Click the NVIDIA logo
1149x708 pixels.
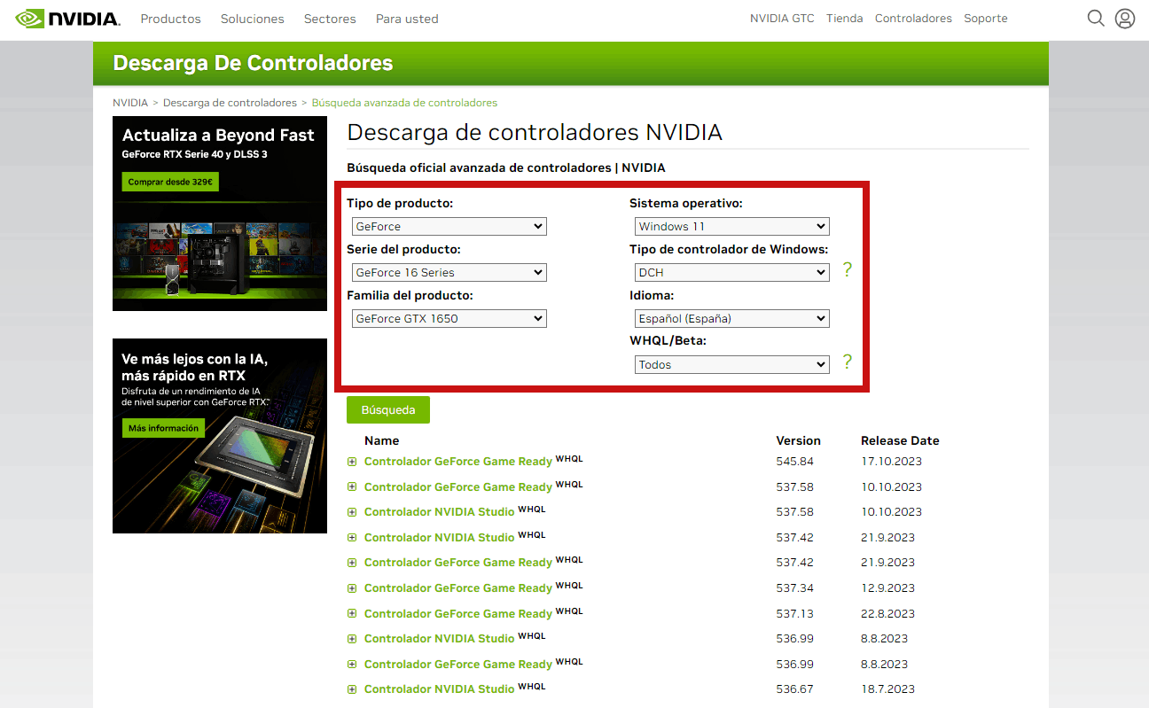click(67, 18)
